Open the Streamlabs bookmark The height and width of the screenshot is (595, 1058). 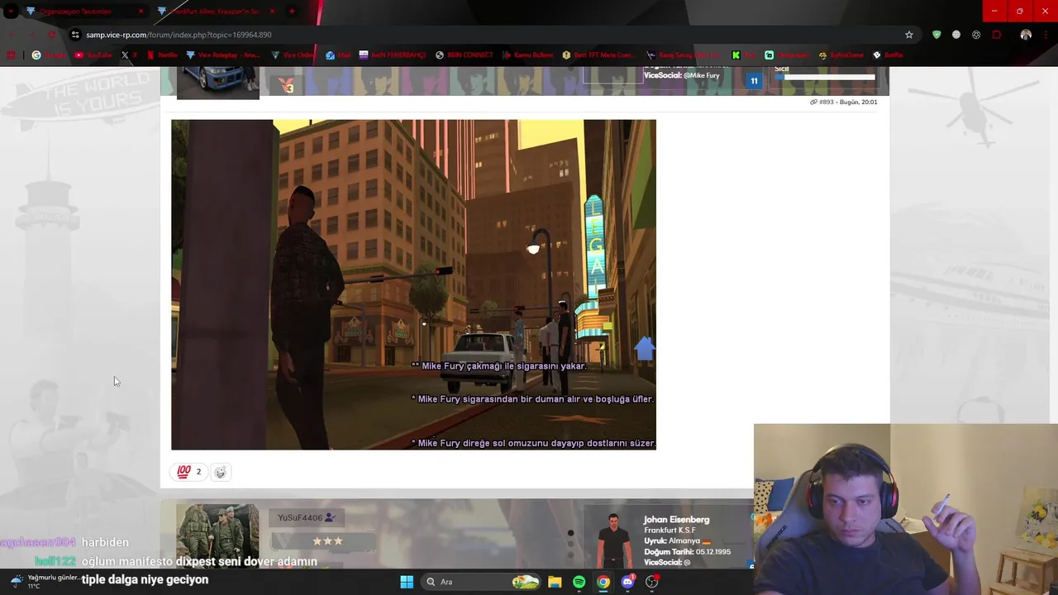pos(787,55)
